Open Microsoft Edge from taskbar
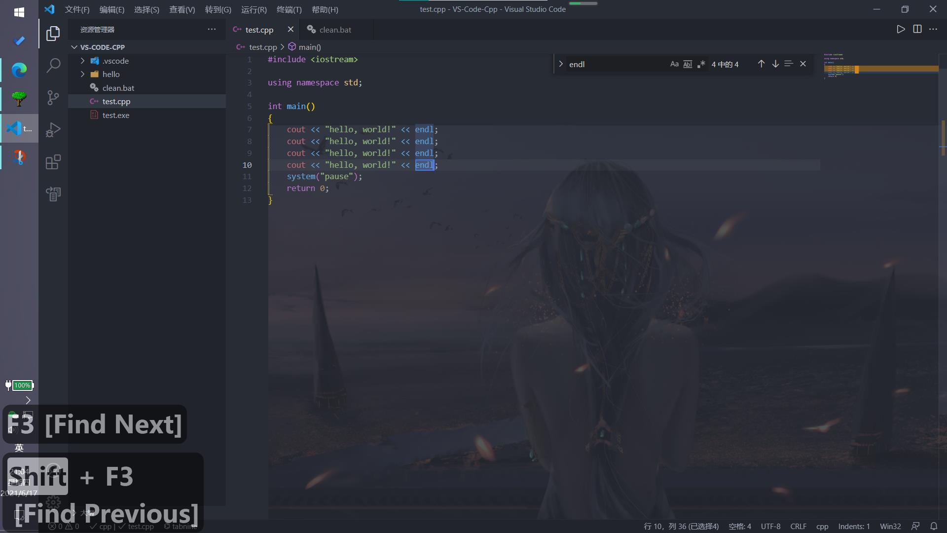This screenshot has width=947, height=533. pyautogui.click(x=19, y=70)
